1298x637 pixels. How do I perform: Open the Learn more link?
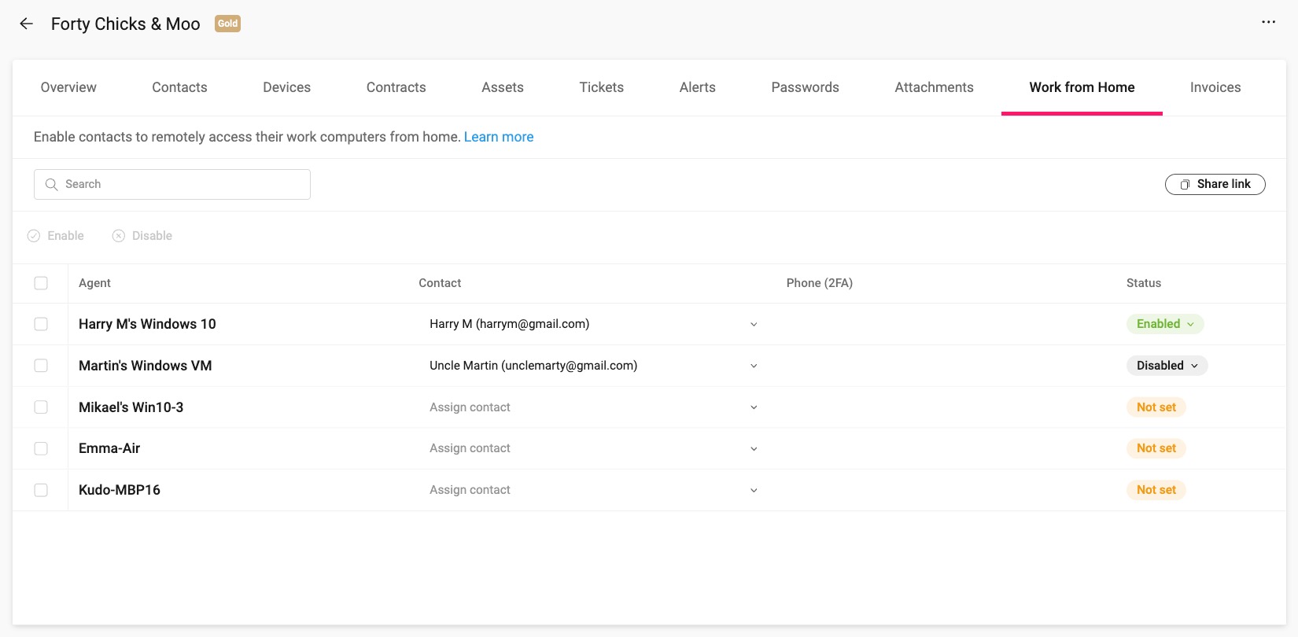[498, 137]
